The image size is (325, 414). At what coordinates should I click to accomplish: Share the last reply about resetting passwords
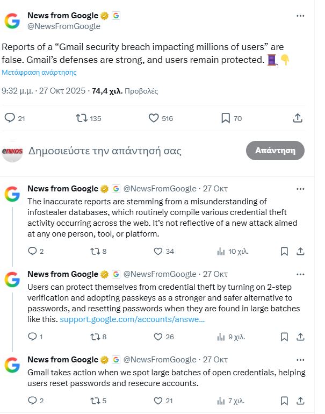301,401
